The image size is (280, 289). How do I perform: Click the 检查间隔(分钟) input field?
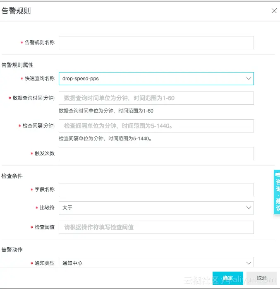[x=156, y=126]
